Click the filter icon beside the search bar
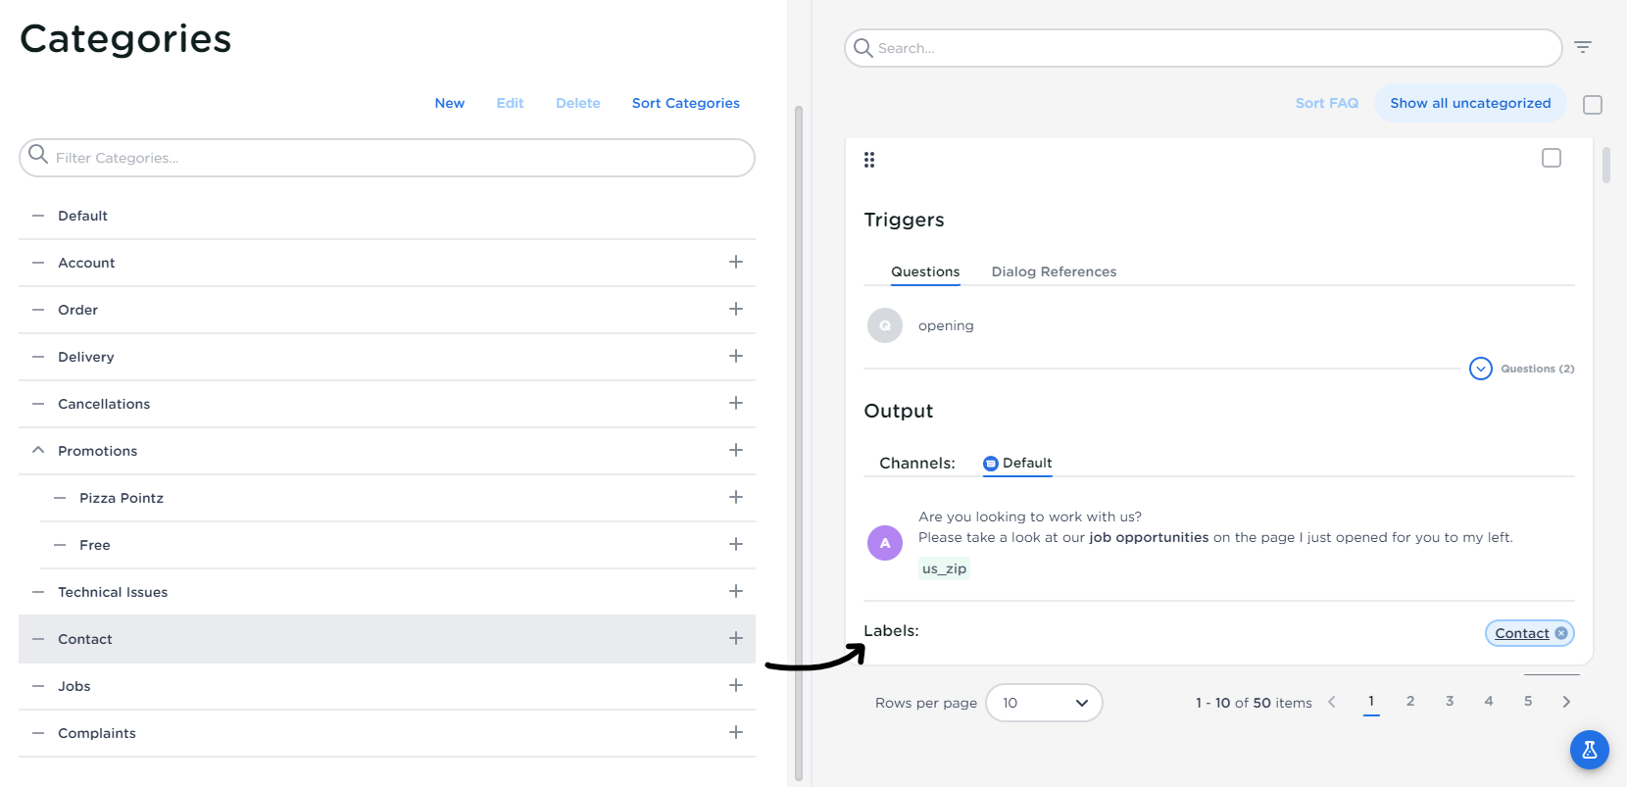1627x787 pixels. [x=1583, y=47]
